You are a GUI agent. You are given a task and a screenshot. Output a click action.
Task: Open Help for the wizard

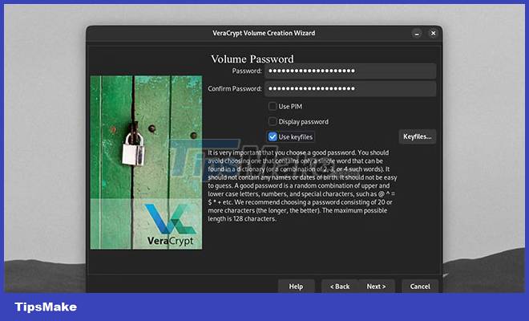tap(296, 286)
